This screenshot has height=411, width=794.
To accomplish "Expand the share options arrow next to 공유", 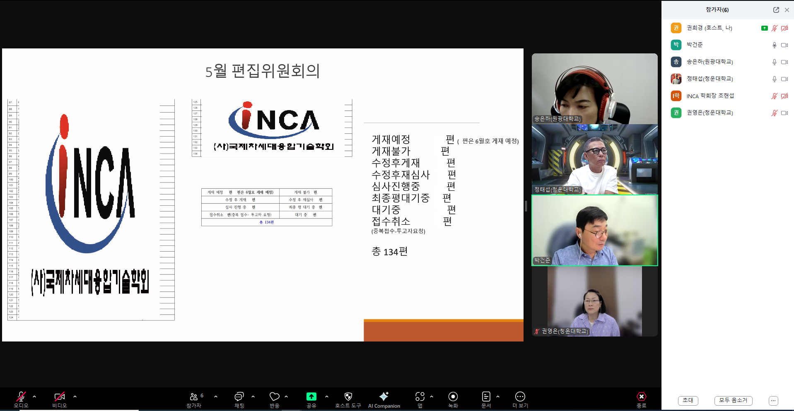I will (327, 397).
